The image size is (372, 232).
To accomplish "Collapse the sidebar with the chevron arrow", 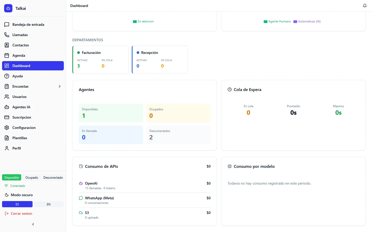I will click(33, 224).
